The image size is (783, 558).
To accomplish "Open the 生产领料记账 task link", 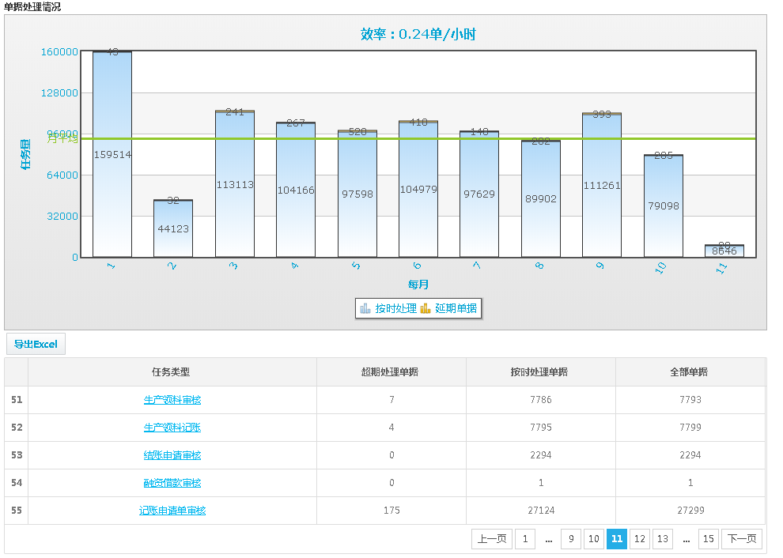I will 172,428.
